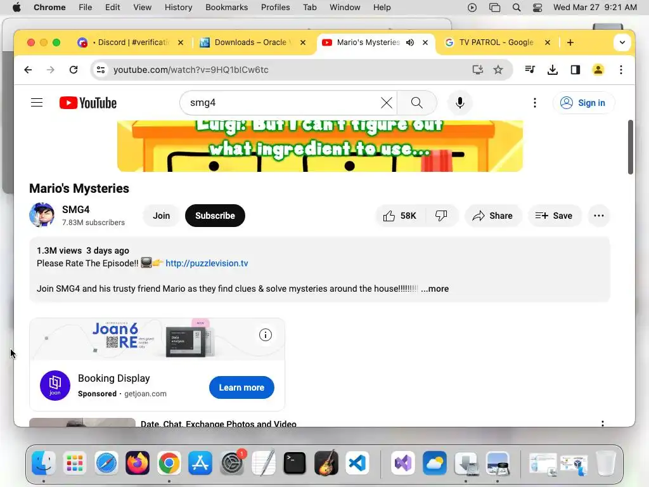The width and height of the screenshot is (649, 487).
Task: Subscribe to the SMG4 channel
Action: coord(215,216)
